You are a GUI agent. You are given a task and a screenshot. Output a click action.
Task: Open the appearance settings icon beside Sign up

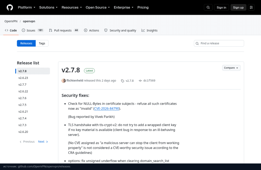[251, 7]
